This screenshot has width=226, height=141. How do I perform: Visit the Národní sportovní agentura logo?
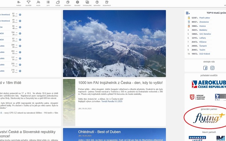click(197, 97)
